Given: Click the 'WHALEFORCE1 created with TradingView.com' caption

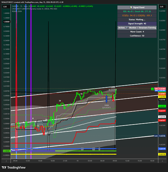Looking at the screenshot, I should [x=32, y=2].
